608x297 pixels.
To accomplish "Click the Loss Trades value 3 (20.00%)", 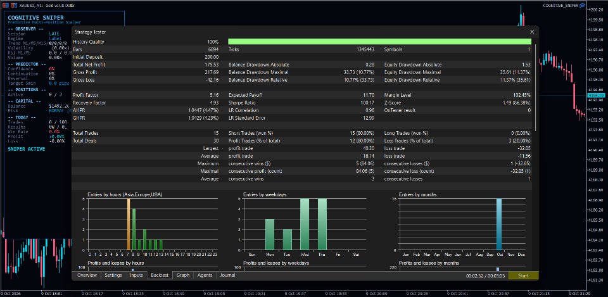I will [519, 141].
